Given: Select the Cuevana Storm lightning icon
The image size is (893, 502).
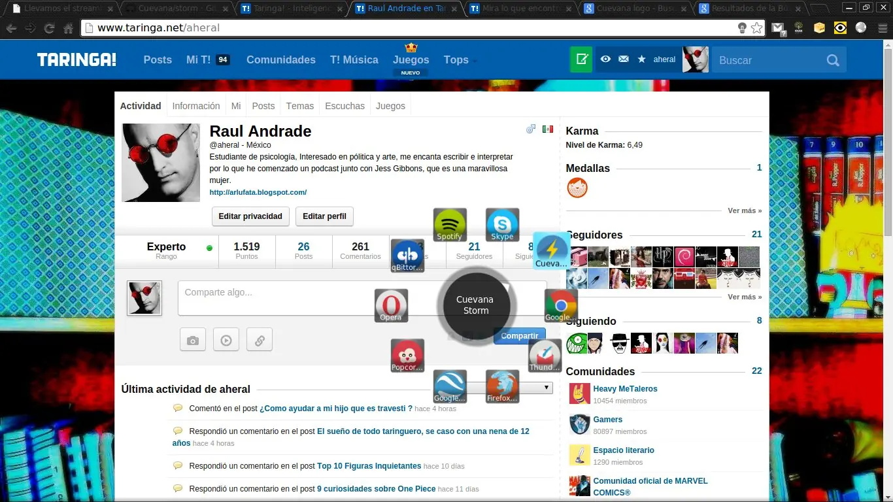Looking at the screenshot, I should pyautogui.click(x=551, y=251).
